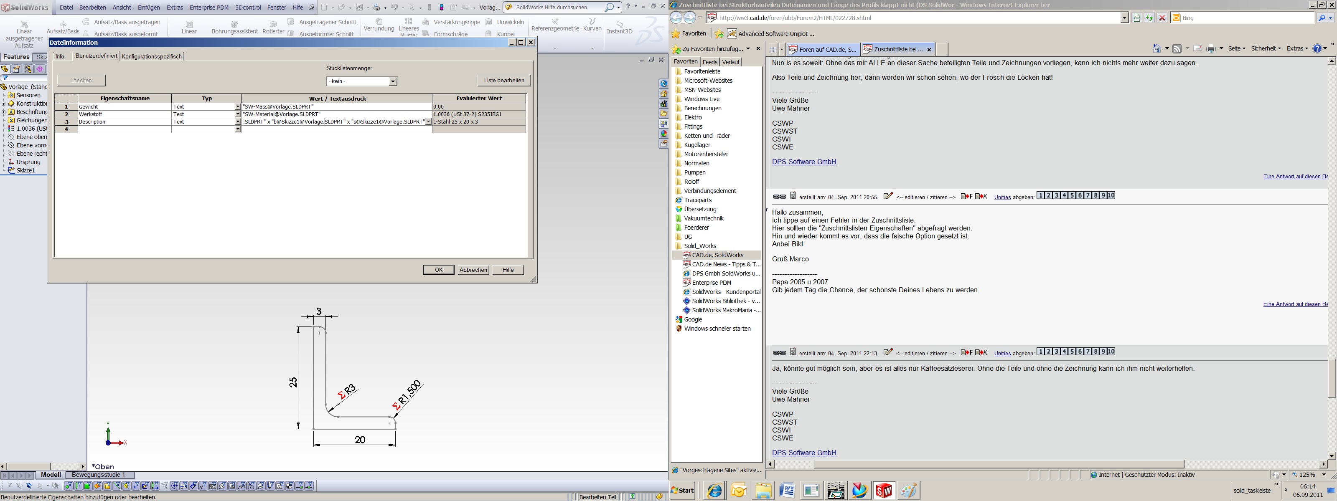
Task: Click the RSS feeds icon in Internet Explorer
Action: coord(1177,48)
